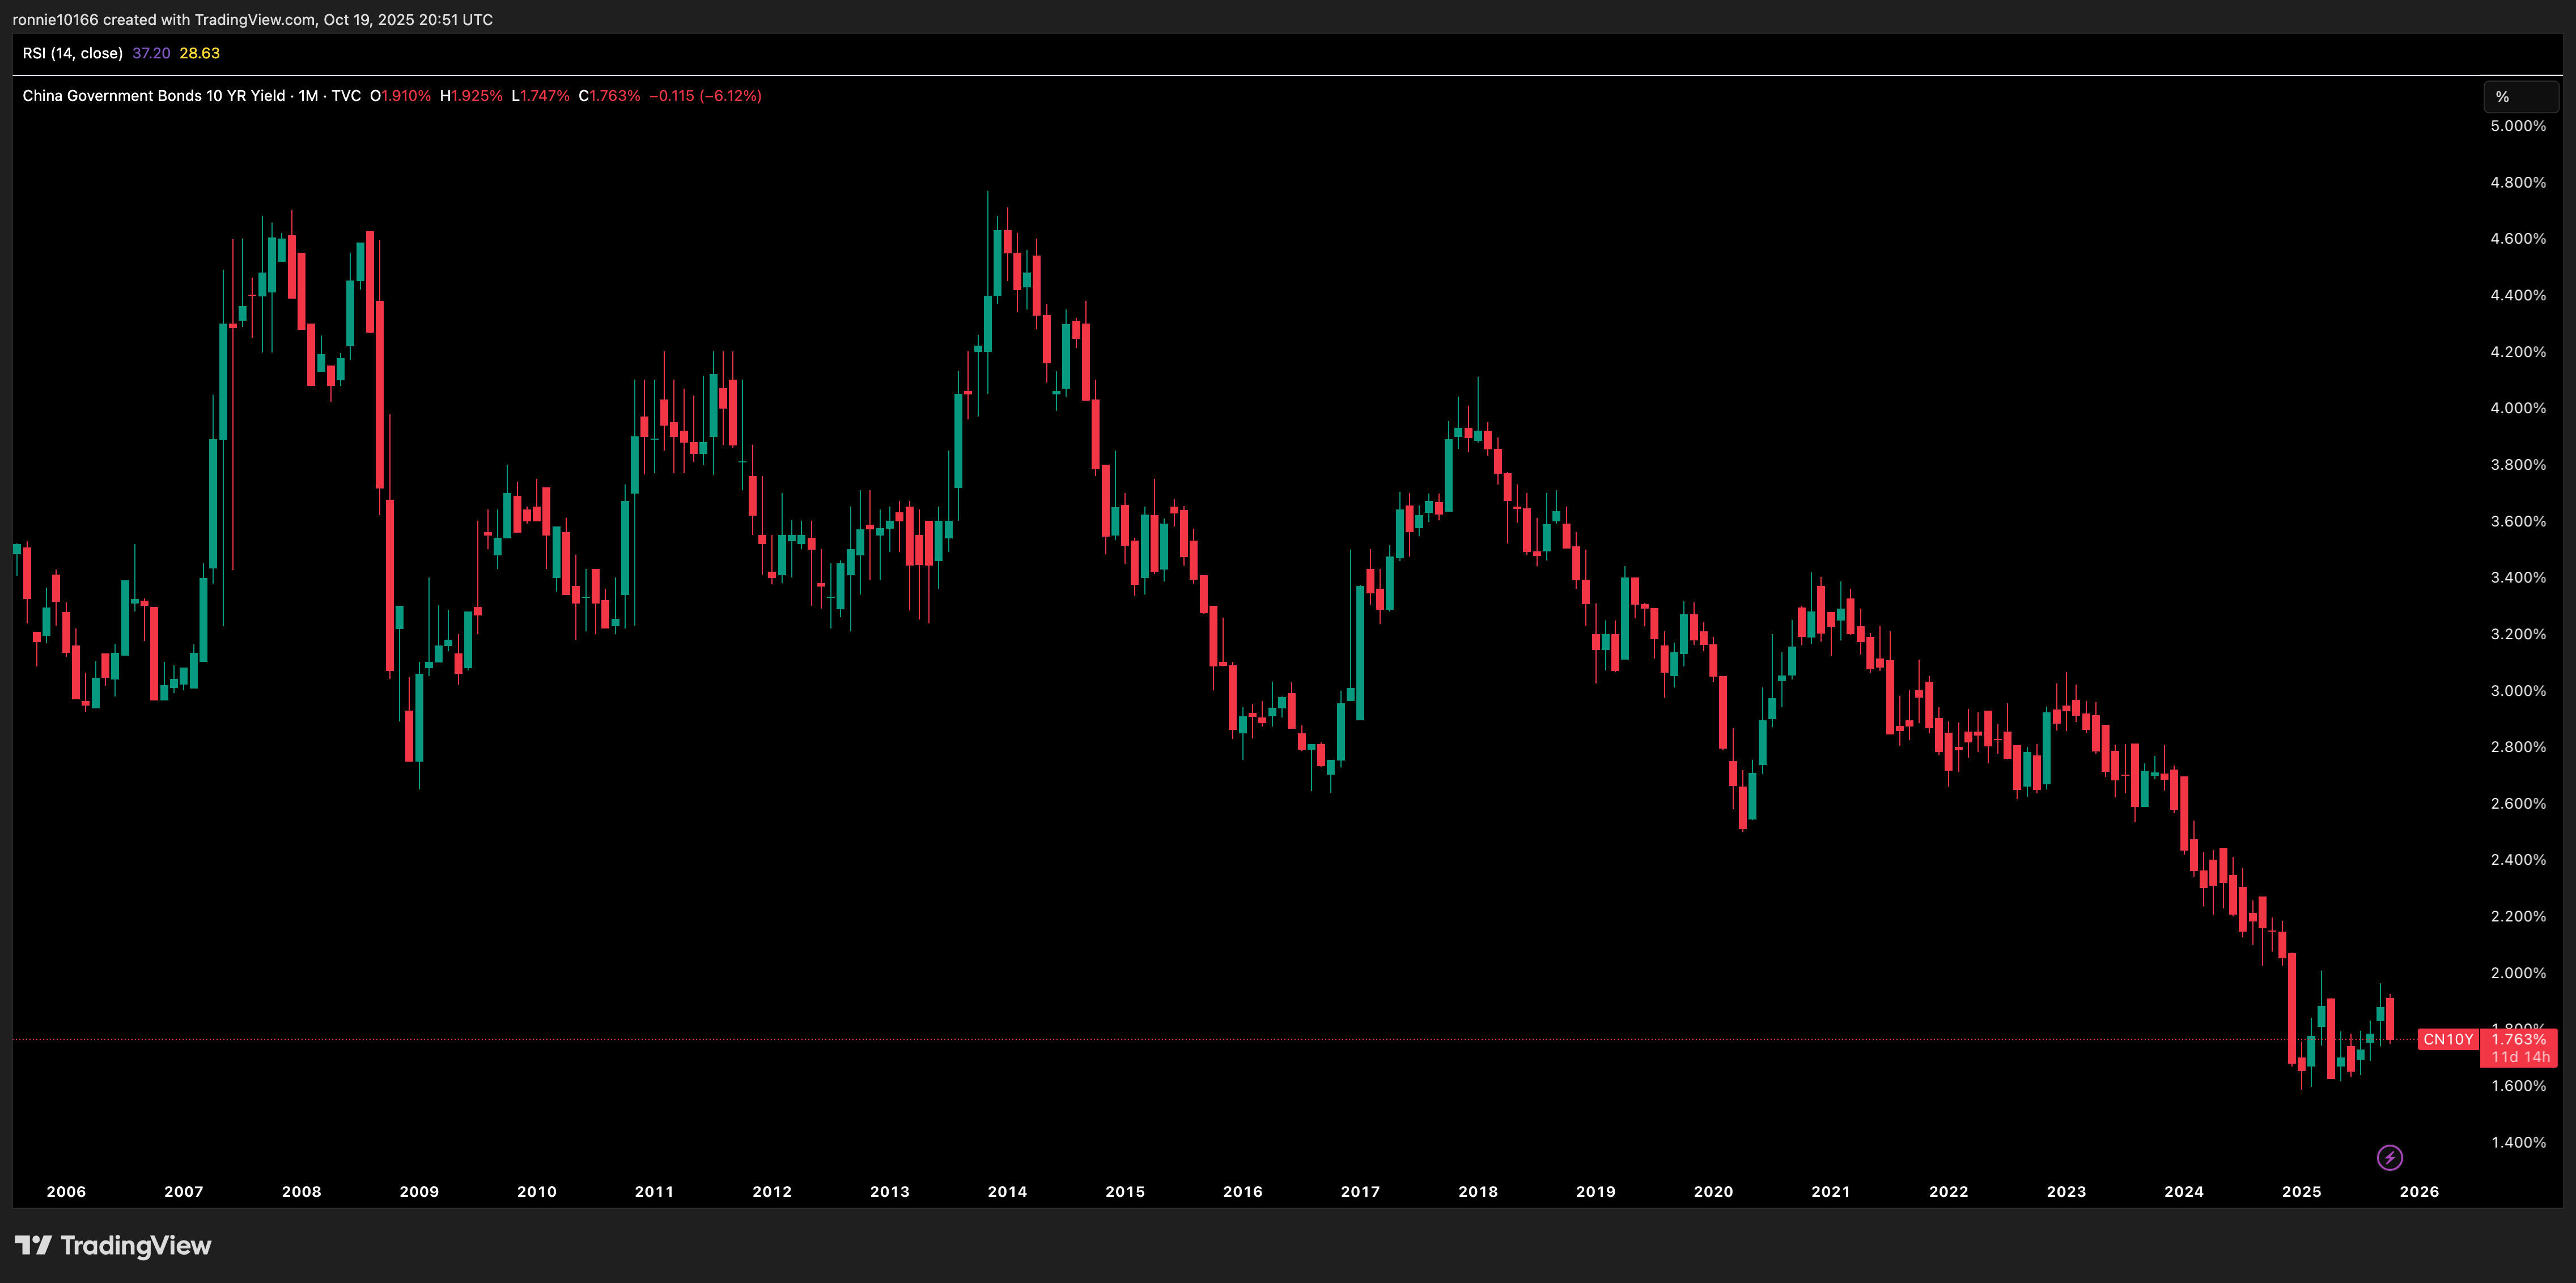Click the purple lightning bolt icon
2576x1283 pixels.
coord(2389,1157)
